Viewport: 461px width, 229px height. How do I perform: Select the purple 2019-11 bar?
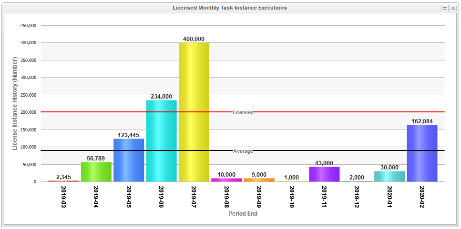point(324,174)
